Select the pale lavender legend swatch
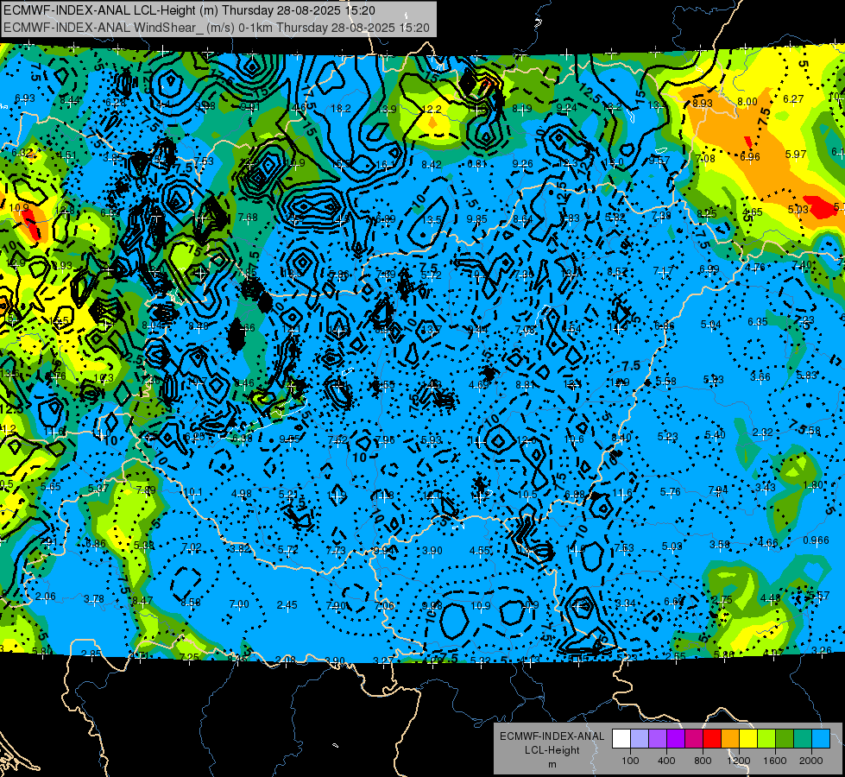Screen dimensions: 845x777 (x=639, y=739)
